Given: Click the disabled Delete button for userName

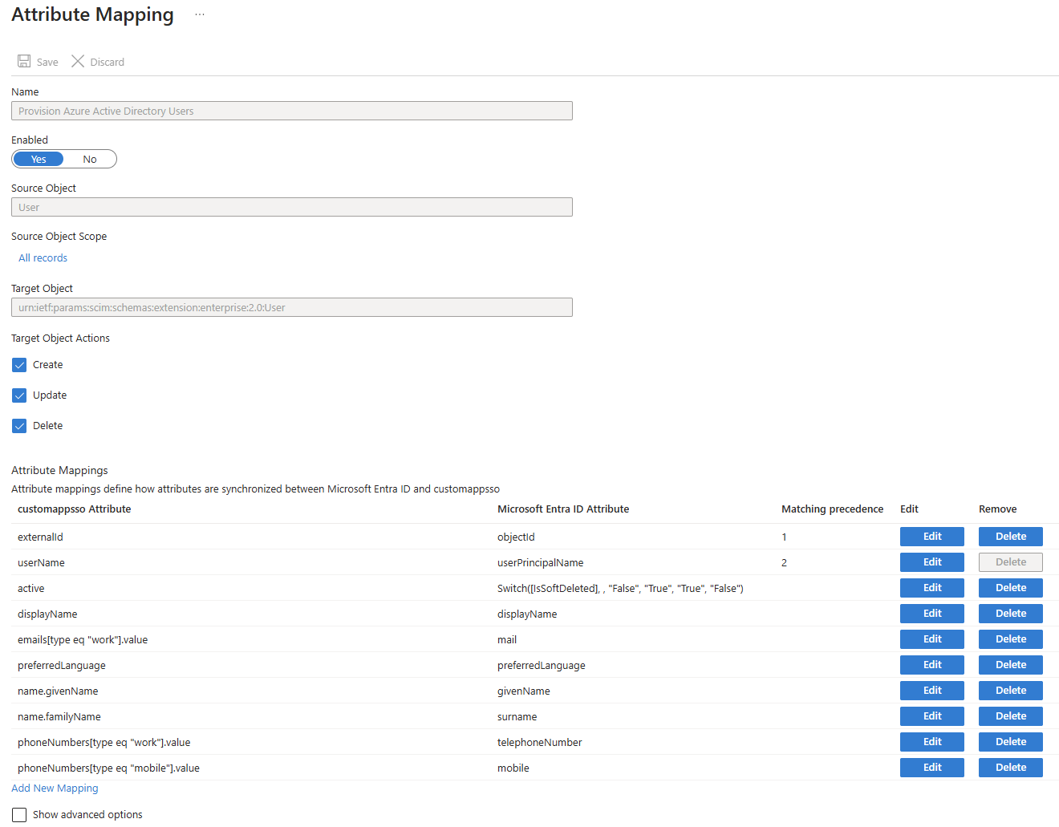Looking at the screenshot, I should 1011,562.
